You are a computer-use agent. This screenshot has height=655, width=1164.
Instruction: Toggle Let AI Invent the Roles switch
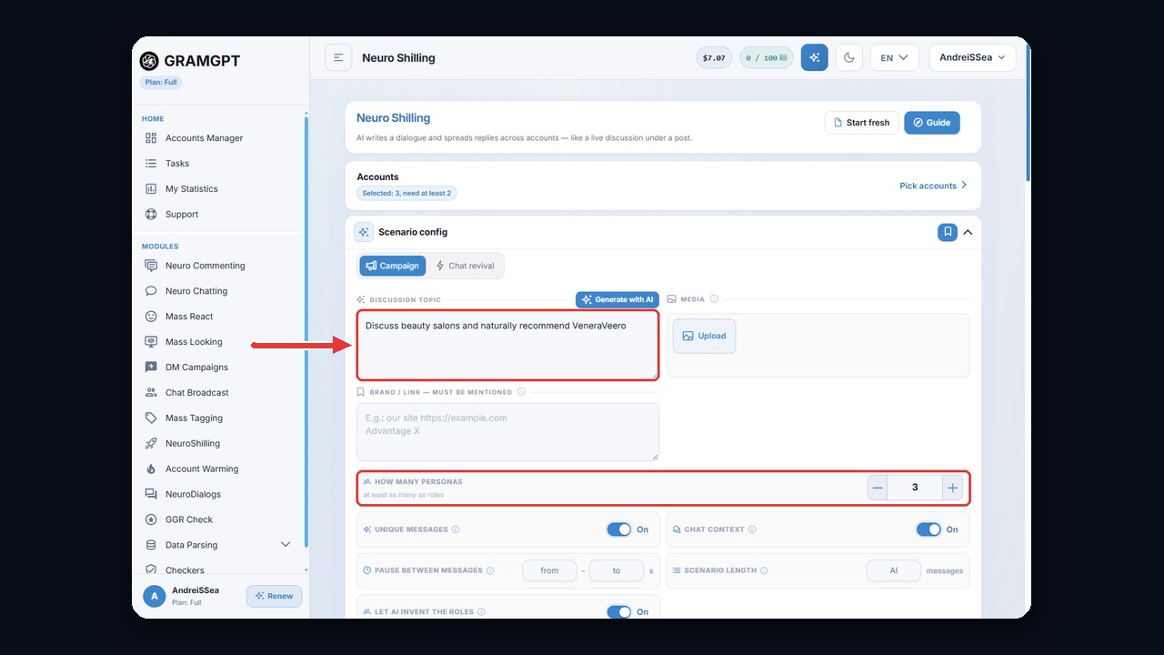[x=619, y=612]
